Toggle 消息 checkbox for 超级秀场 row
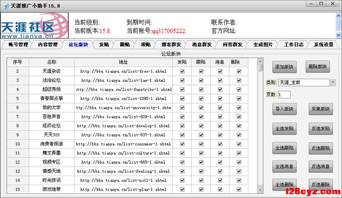The height and width of the screenshot is (198, 342). [x=220, y=89]
